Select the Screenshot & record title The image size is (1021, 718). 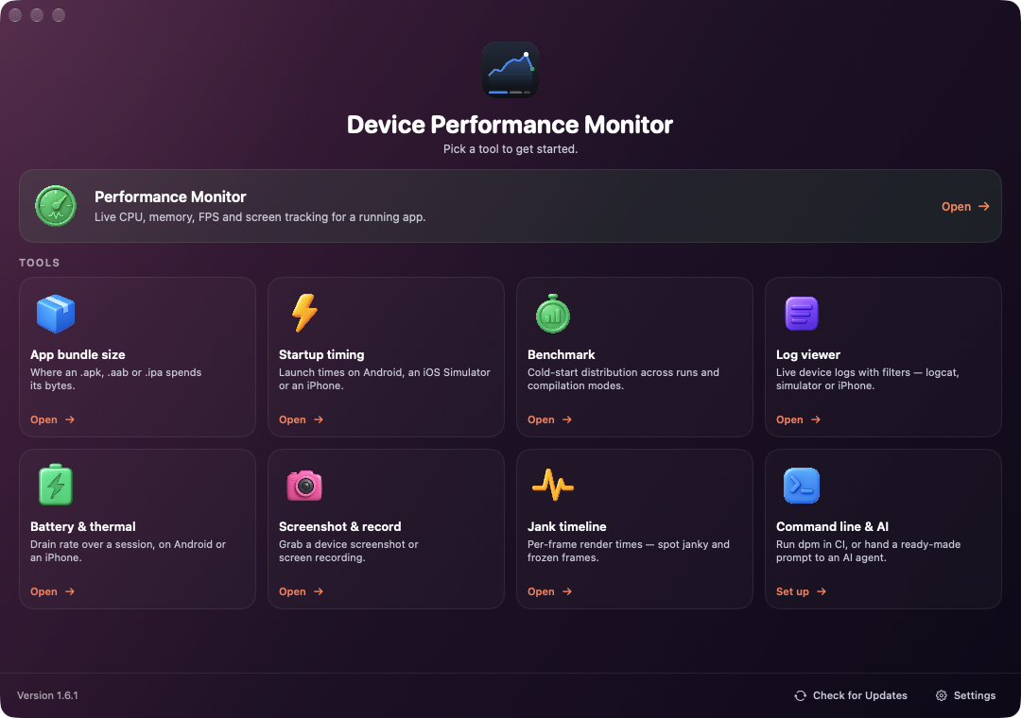(x=340, y=526)
